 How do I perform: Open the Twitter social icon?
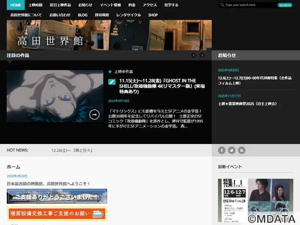point(232,150)
